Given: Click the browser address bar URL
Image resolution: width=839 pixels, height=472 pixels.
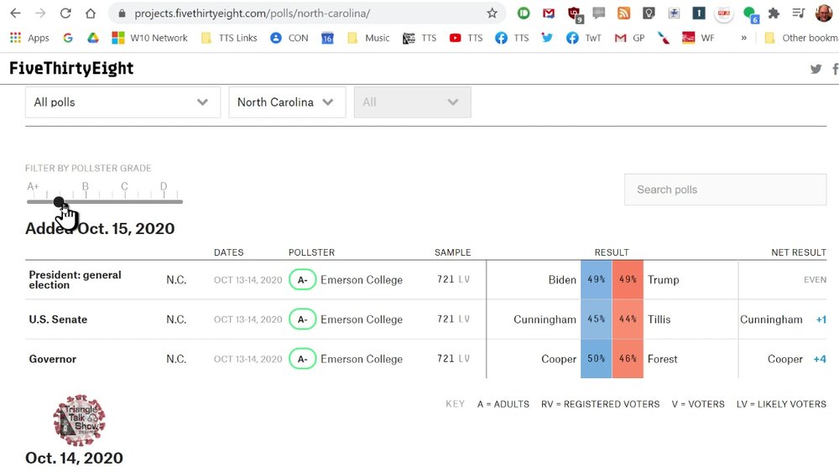Looking at the screenshot, I should click(x=252, y=13).
